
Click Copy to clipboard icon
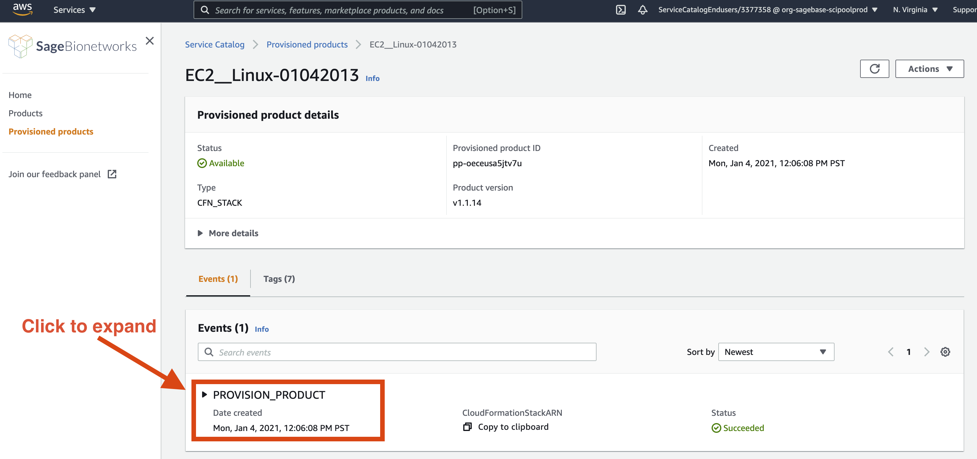pos(467,427)
